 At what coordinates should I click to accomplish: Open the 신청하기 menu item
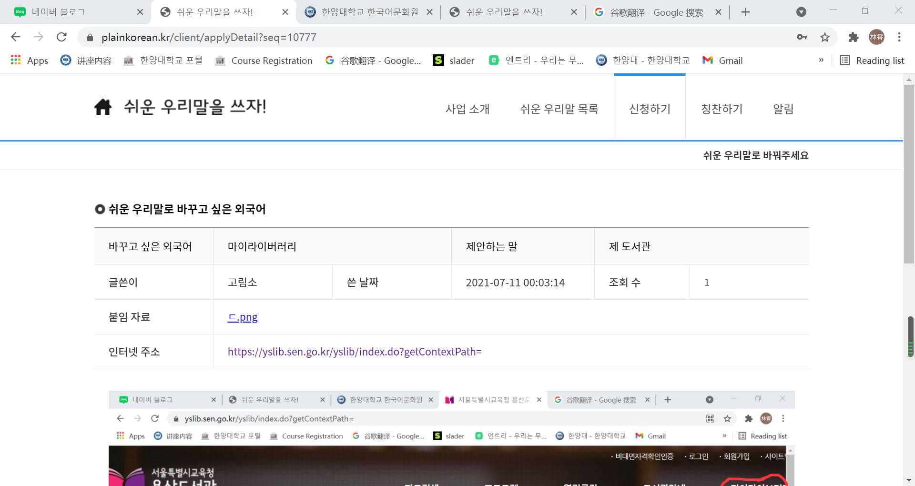(650, 109)
